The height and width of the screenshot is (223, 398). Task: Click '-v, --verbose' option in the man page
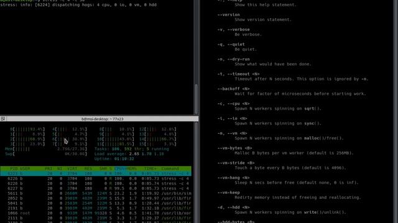point(234,30)
